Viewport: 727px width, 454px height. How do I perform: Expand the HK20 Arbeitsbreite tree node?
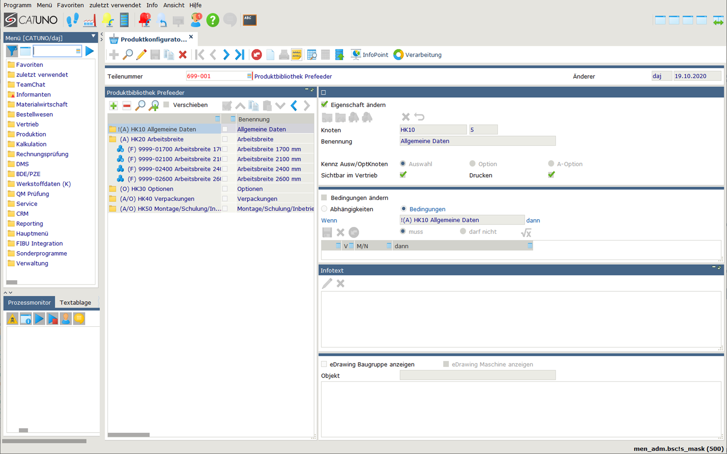112,139
